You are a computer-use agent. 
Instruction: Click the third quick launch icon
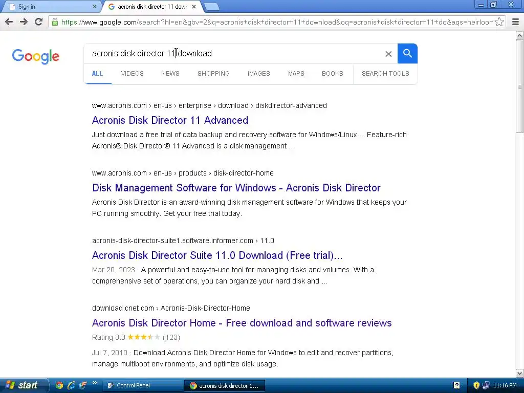82,385
